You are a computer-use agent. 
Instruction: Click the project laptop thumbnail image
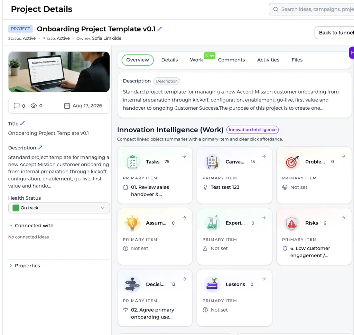59,72
